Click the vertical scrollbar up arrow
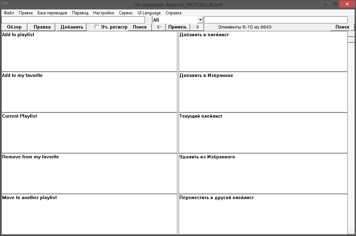This screenshot has width=356, height=236. click(351, 34)
